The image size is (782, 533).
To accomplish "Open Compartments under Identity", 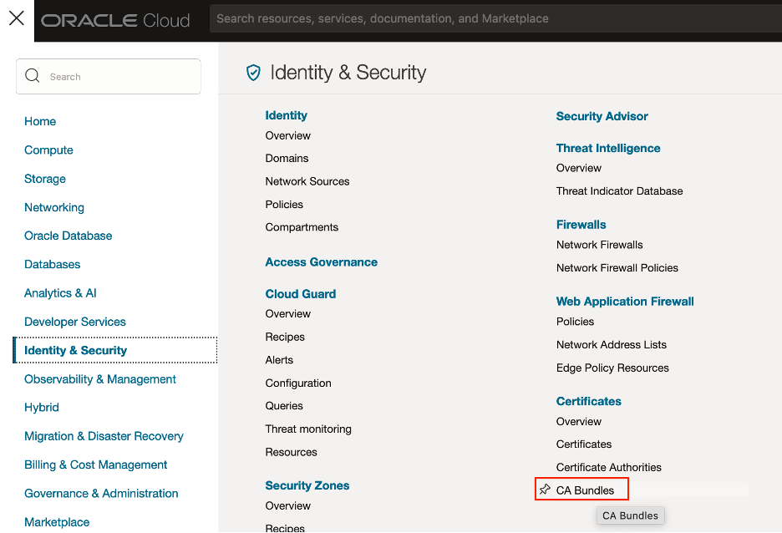I will click(x=302, y=227).
